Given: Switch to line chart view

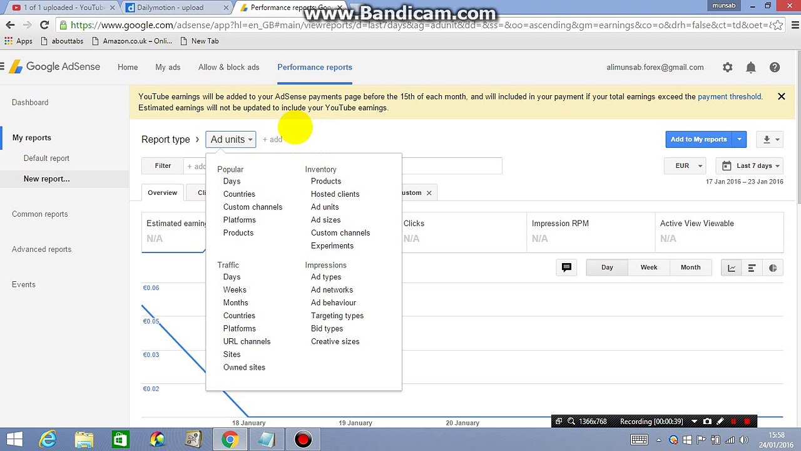Looking at the screenshot, I should point(732,268).
